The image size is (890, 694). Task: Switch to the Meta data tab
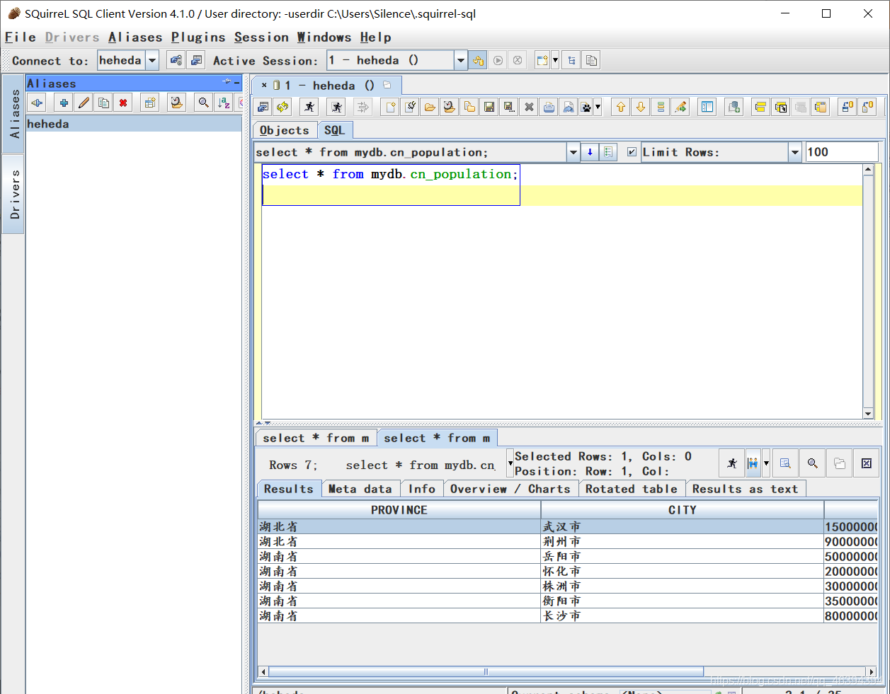coord(360,489)
